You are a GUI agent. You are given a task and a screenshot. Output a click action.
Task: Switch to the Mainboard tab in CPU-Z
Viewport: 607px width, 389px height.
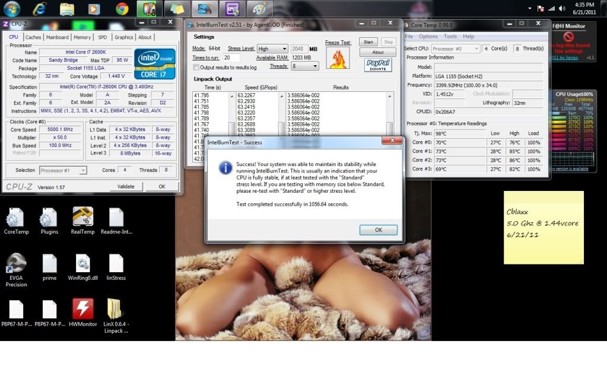58,37
